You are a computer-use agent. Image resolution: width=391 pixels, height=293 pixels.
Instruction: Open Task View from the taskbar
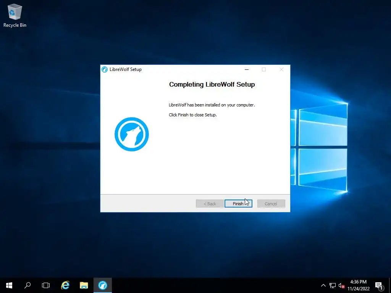(x=46, y=285)
